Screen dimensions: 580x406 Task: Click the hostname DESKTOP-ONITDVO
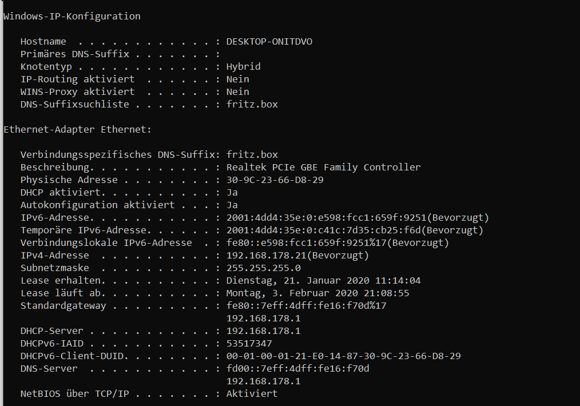tap(269, 41)
